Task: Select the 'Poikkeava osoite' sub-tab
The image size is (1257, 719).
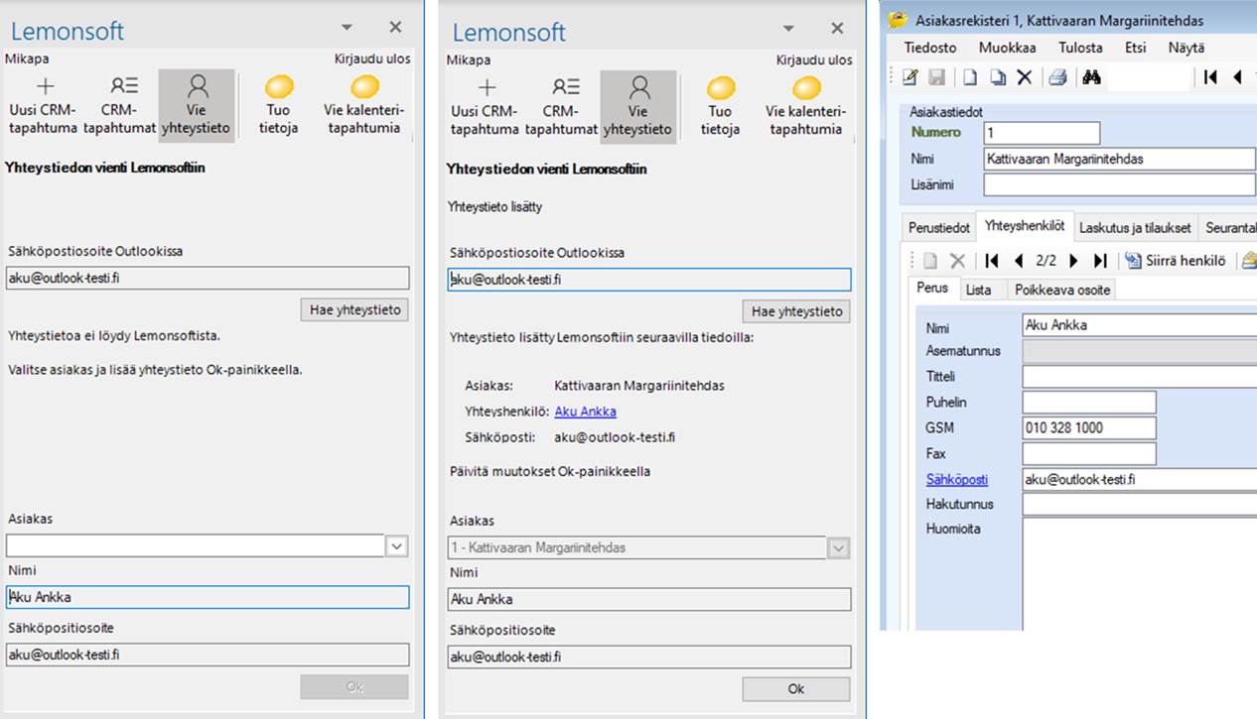Action: pos(1062,290)
